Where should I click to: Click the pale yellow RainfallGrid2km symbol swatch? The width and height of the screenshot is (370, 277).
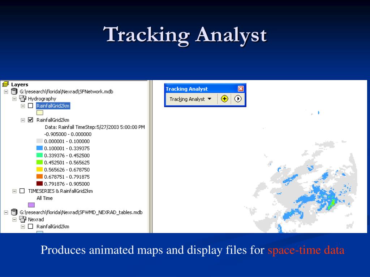pos(40,113)
